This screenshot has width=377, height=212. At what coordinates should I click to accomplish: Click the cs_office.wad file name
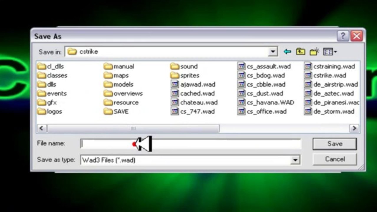267,112
